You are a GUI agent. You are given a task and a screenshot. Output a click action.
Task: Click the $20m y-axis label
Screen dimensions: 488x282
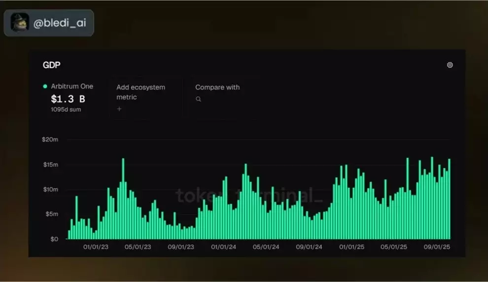[x=50, y=140]
